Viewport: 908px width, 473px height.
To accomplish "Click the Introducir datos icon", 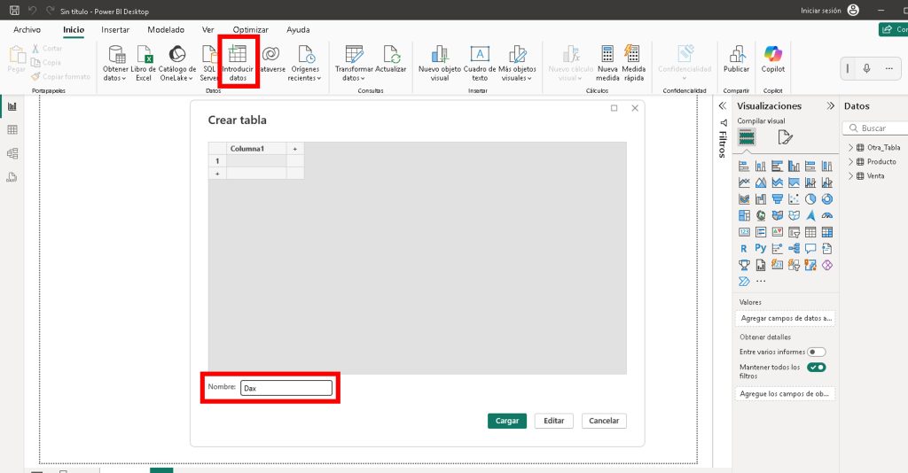I will click(x=238, y=55).
